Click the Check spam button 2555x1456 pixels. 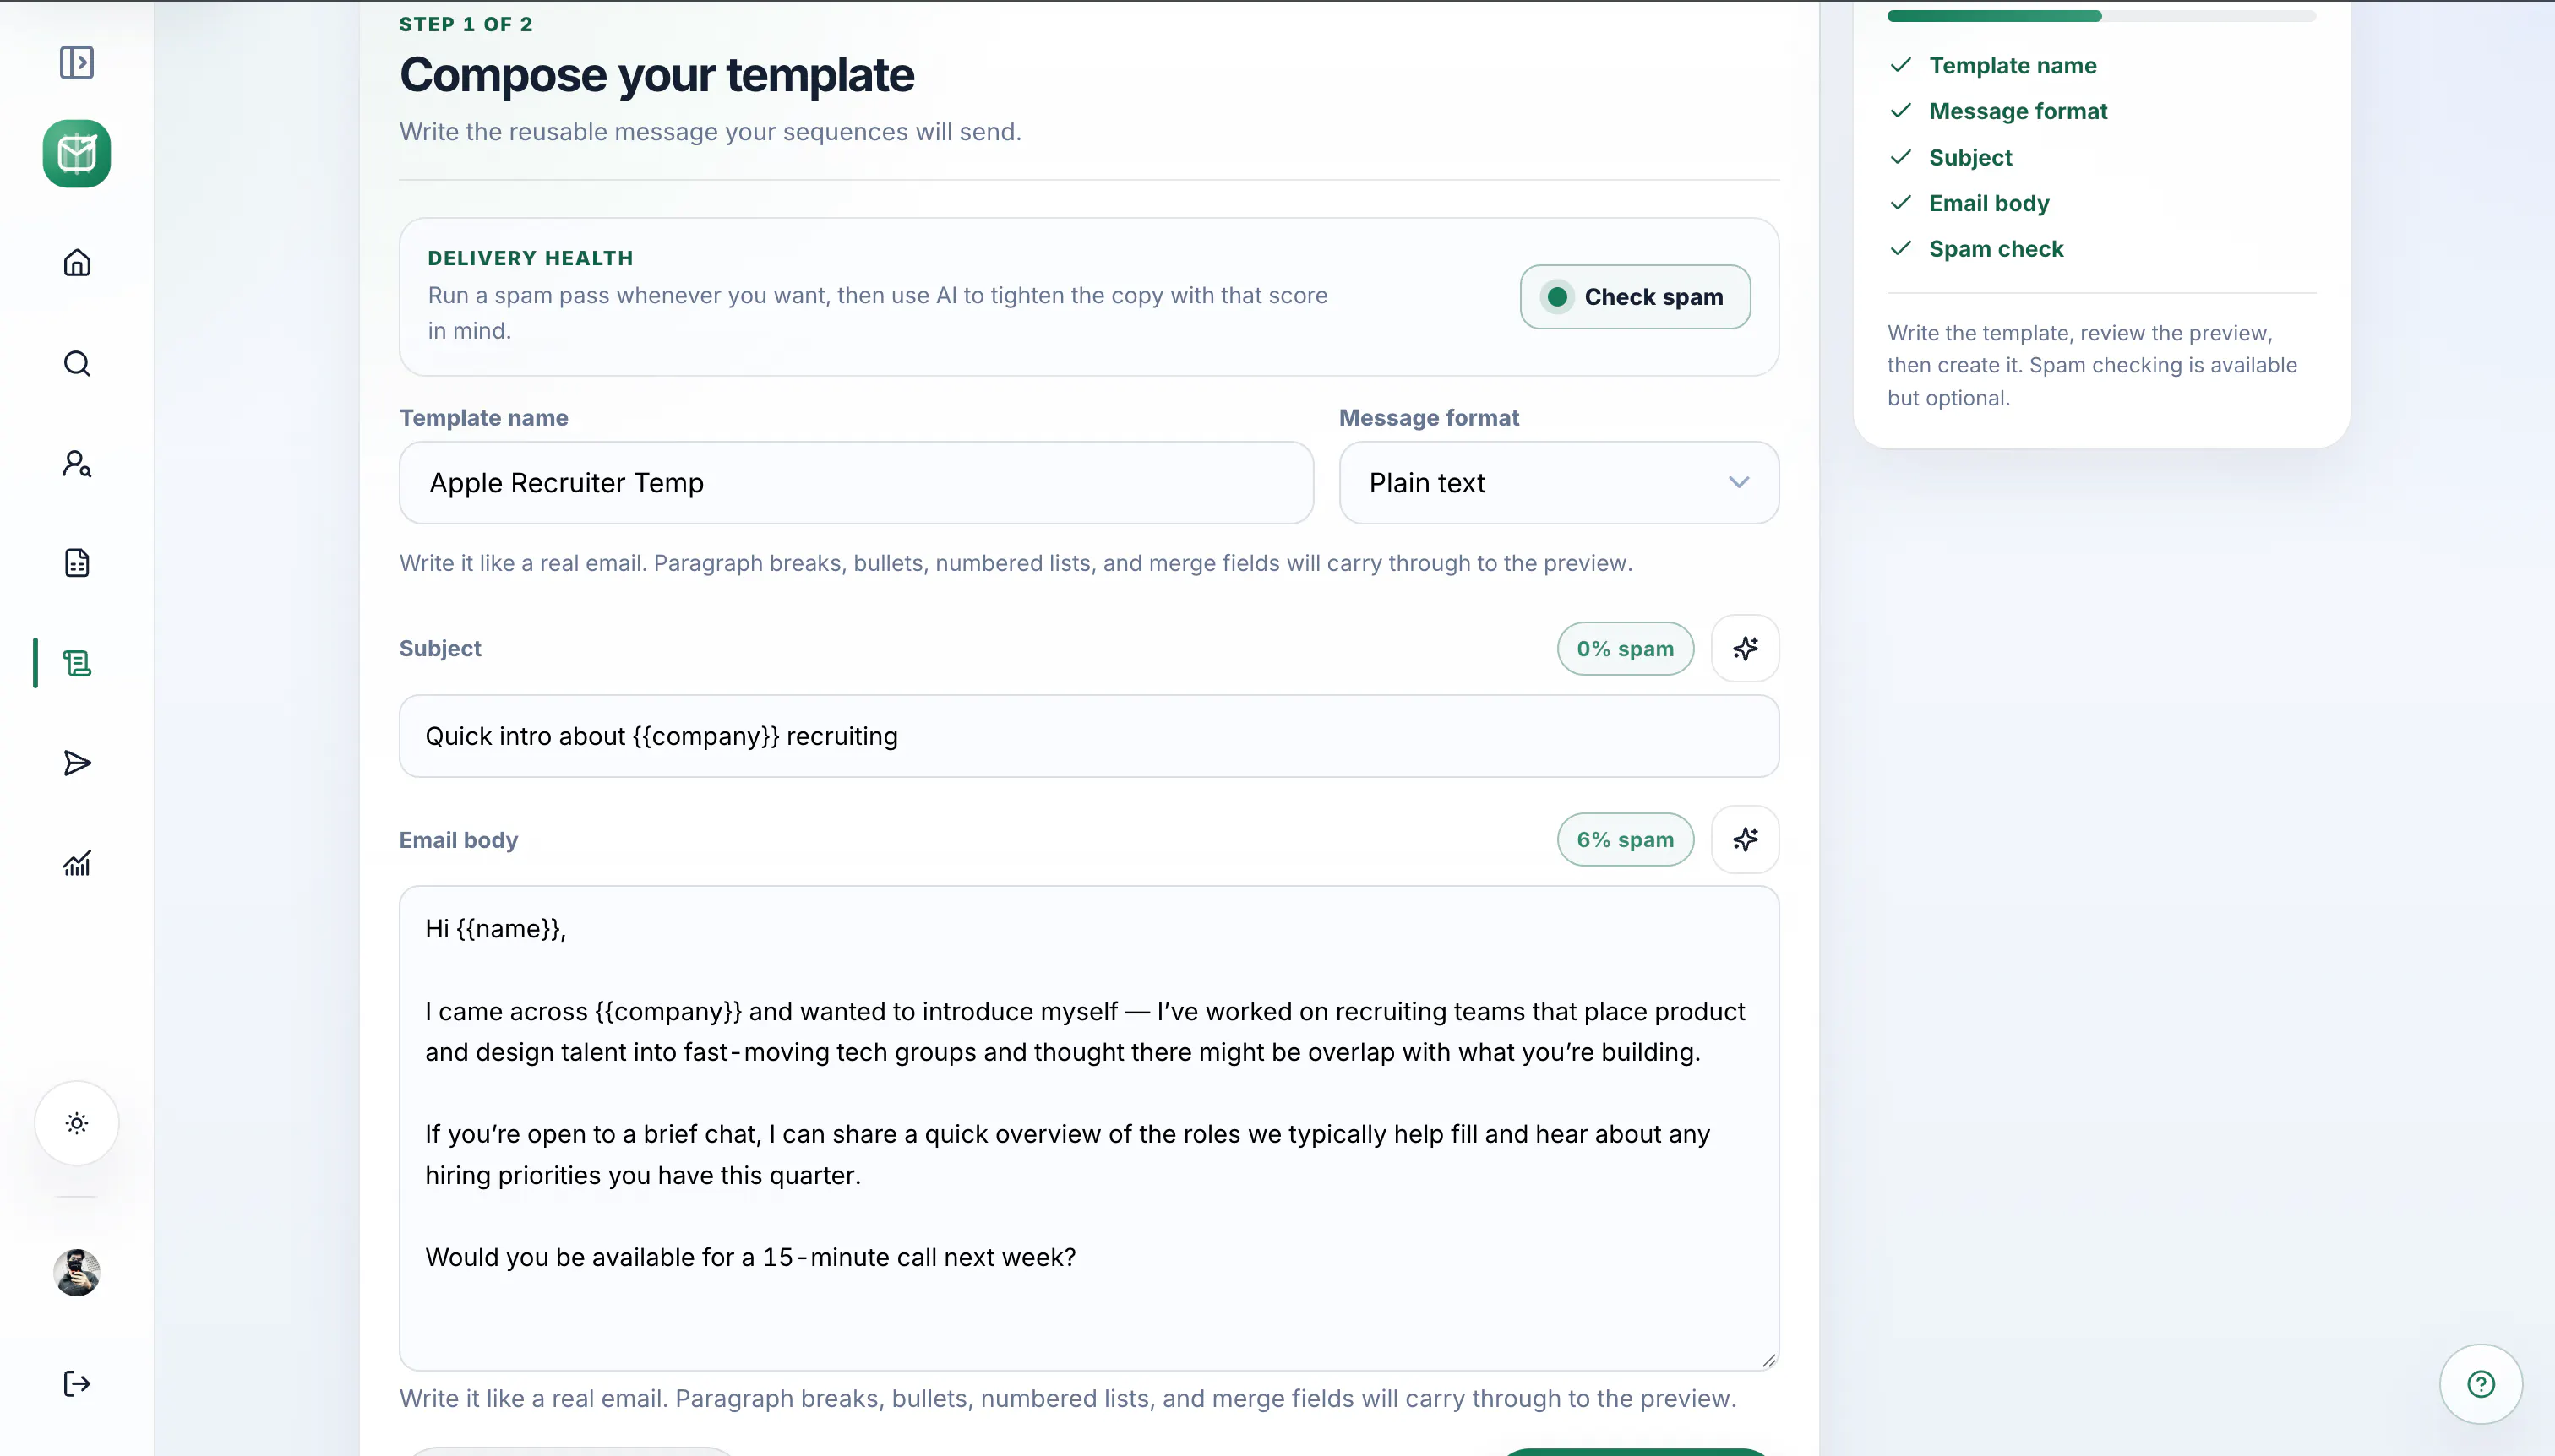(1635, 297)
